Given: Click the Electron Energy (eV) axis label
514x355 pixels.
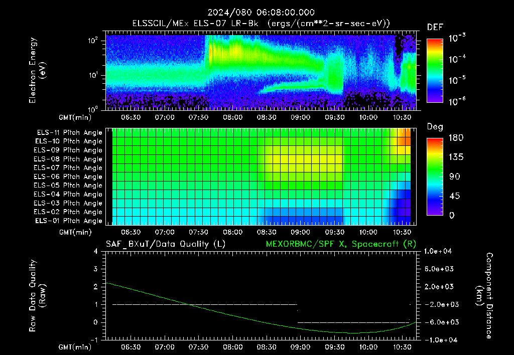Looking at the screenshot, I should 37,70.
